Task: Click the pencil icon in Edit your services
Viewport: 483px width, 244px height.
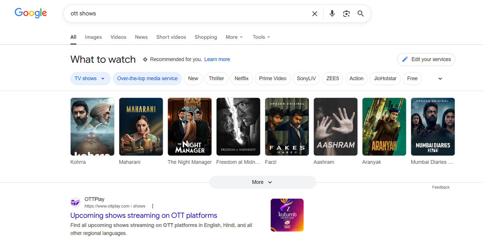Action: (405, 59)
